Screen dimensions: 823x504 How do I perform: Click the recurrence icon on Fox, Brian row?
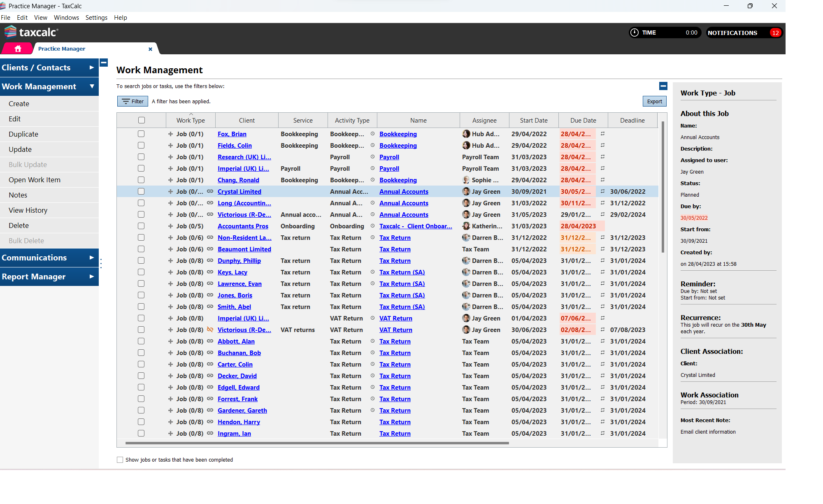point(602,134)
